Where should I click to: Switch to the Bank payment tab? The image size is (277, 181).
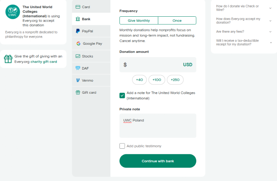pyautogui.click(x=91, y=19)
